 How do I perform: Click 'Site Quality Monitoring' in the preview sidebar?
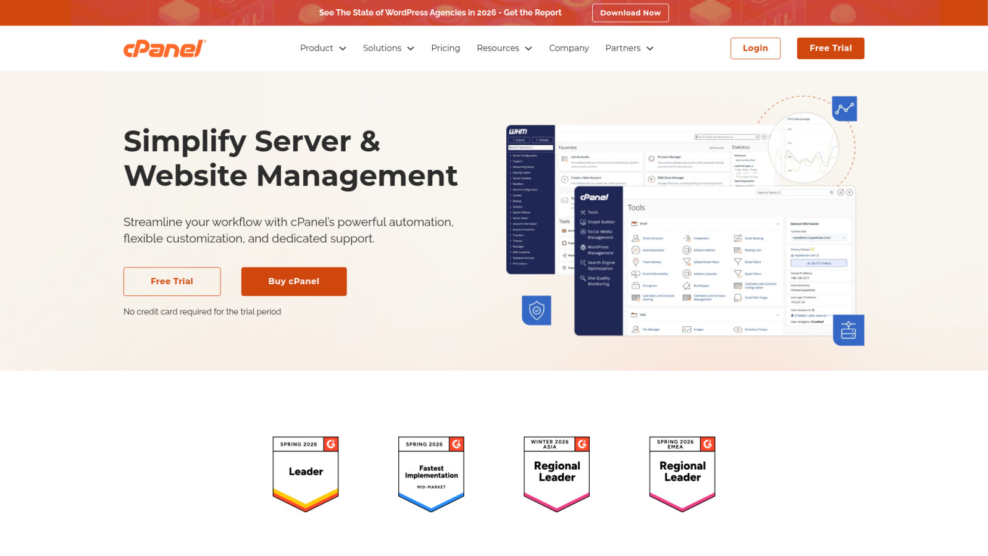595,281
